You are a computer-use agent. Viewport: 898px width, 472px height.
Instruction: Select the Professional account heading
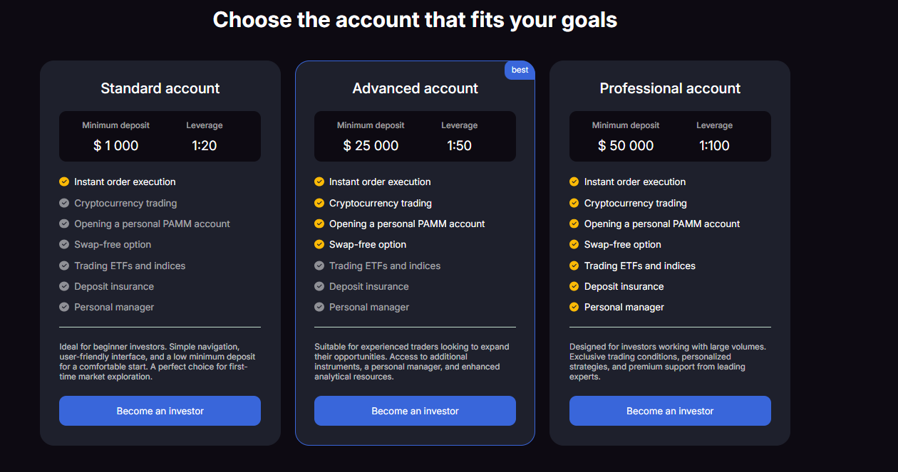(x=670, y=89)
